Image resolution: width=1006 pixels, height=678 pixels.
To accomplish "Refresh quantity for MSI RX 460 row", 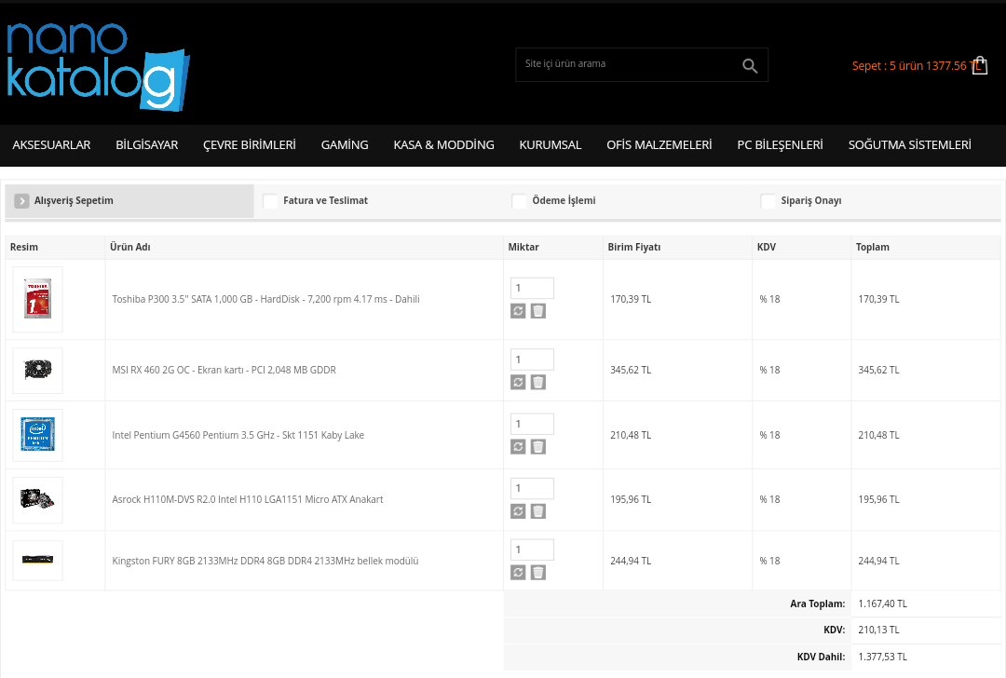I will pyautogui.click(x=518, y=382).
